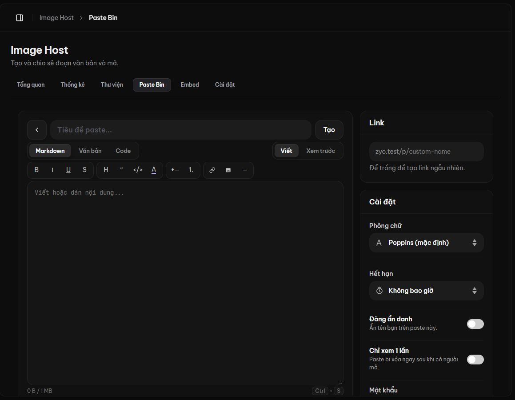
Task: Turn on Chỉ xem 1 lần
Action: tap(475, 360)
